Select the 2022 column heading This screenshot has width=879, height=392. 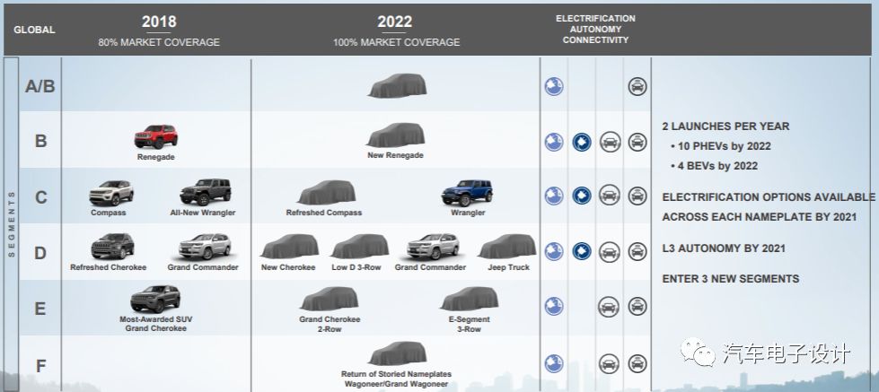tap(395, 22)
